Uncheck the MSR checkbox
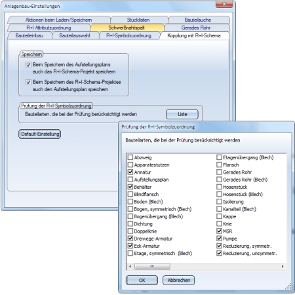The height and width of the screenshot is (295, 295). click(219, 231)
